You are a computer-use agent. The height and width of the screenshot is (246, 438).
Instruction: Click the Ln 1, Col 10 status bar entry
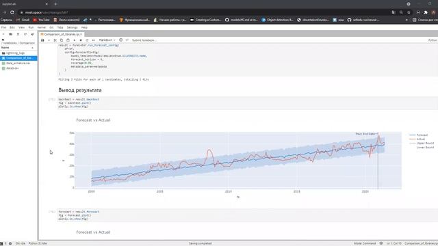click(x=394, y=243)
